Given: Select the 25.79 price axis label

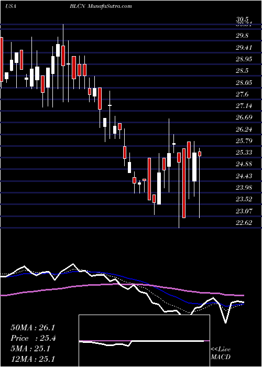Looking at the screenshot, I should tap(244, 141).
